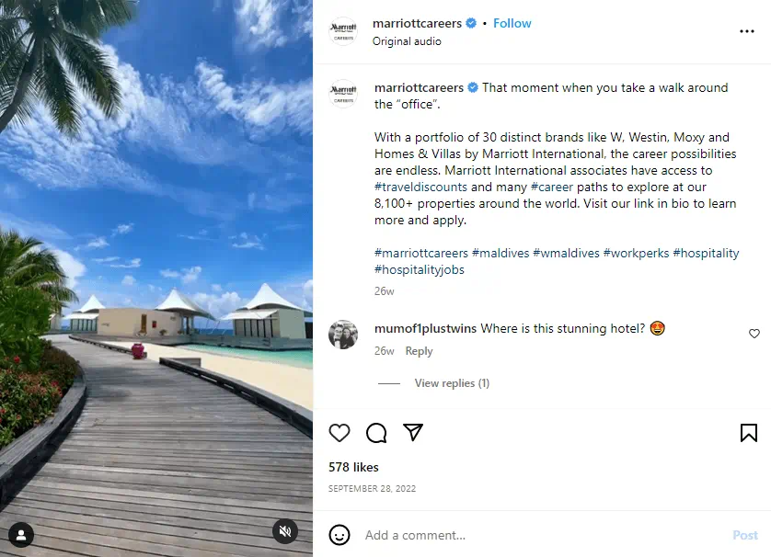Open the mumof1plustwins profile picture
Screen dimensions: 771x557
tap(343, 335)
